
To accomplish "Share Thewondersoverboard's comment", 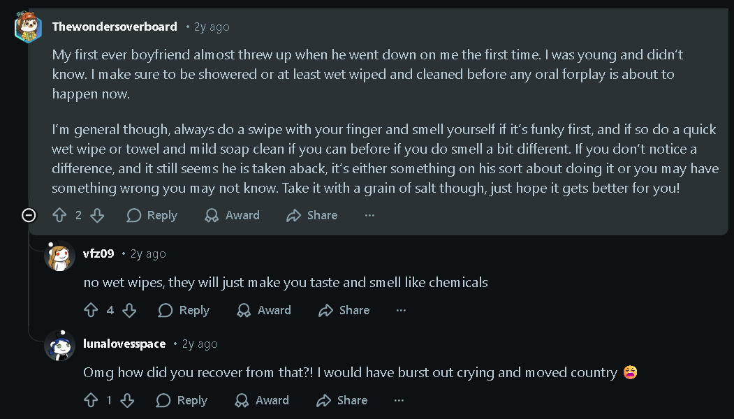I will [x=312, y=216].
